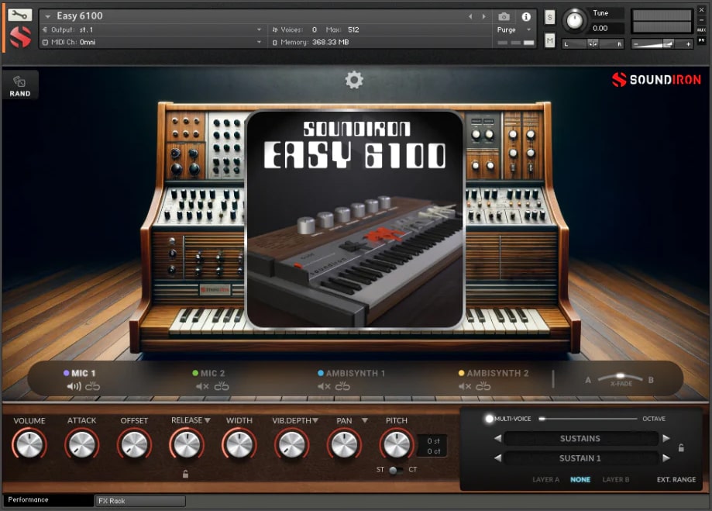Click the PV button in header
Image resolution: width=712 pixels, height=511 pixels.
pos(702,40)
